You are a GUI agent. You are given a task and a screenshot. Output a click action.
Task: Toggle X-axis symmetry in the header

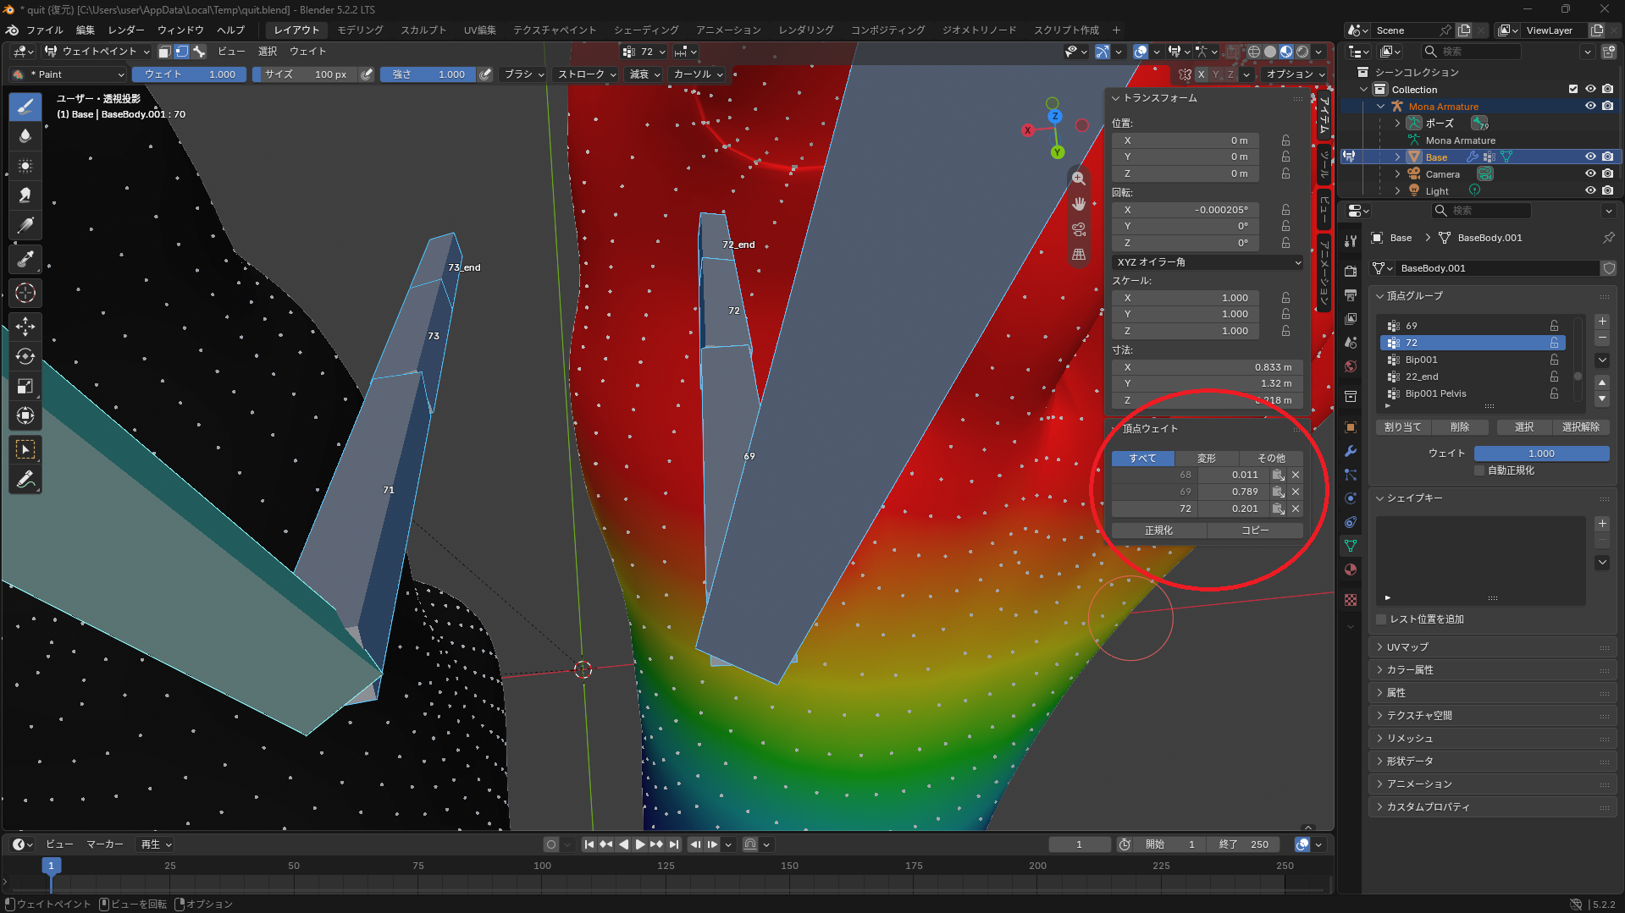1201,74
